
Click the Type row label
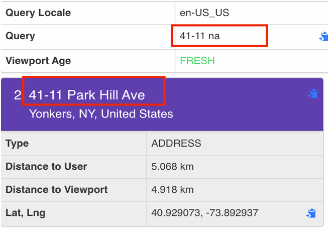click(17, 143)
